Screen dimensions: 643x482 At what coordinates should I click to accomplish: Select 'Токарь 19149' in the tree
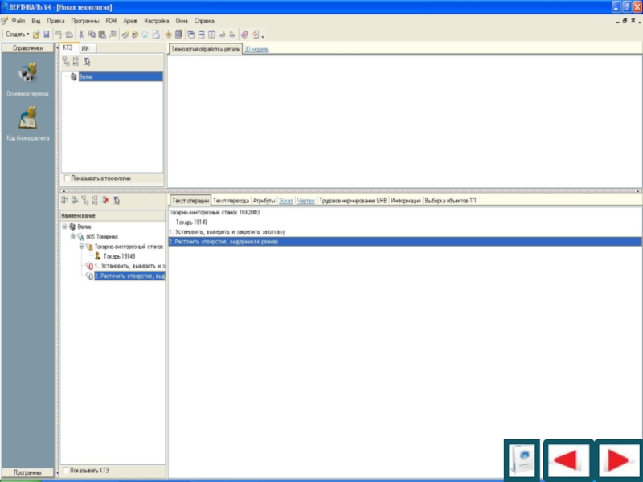[x=119, y=256]
